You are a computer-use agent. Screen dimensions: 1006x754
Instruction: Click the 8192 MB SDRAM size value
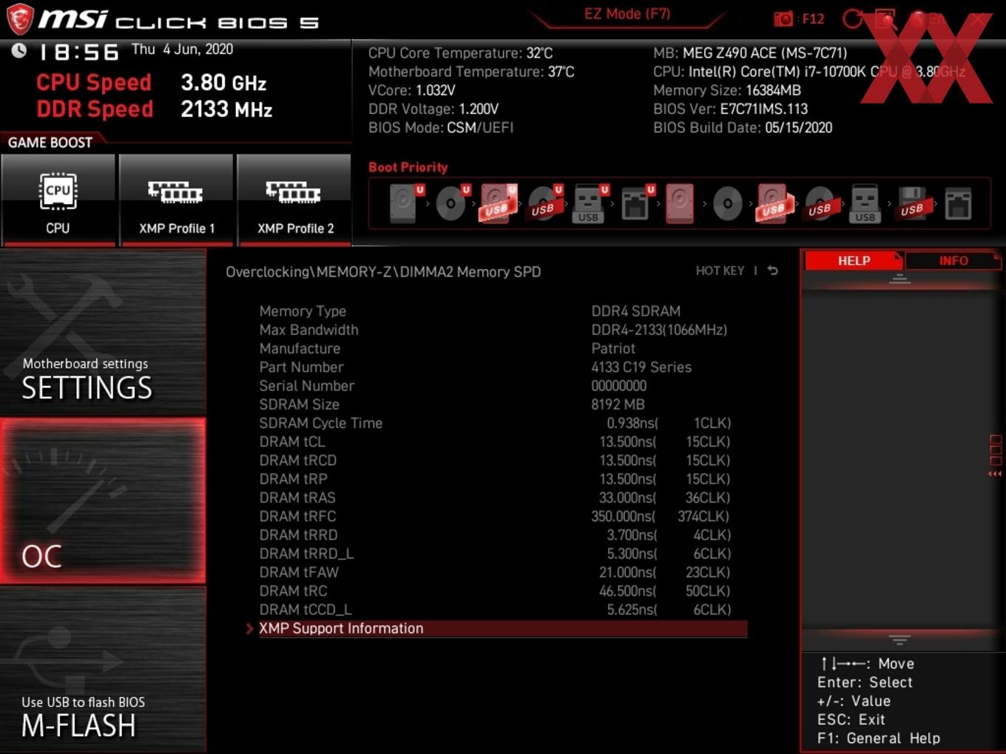pos(618,404)
